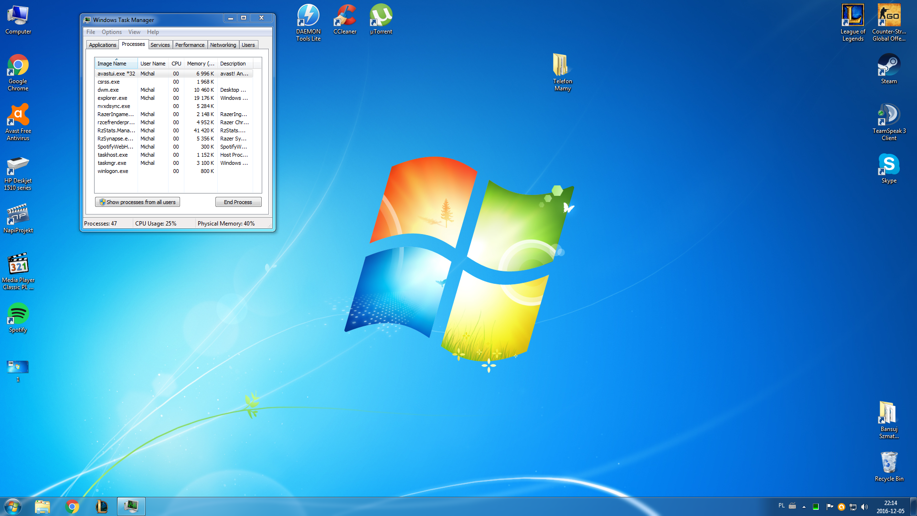Sort by Description column header
This screenshot has width=917, height=516.
(x=235, y=64)
